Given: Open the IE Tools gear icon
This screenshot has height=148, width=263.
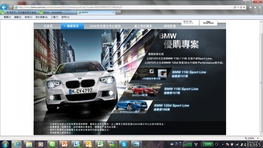Looking at the screenshot, I should click(260, 7).
